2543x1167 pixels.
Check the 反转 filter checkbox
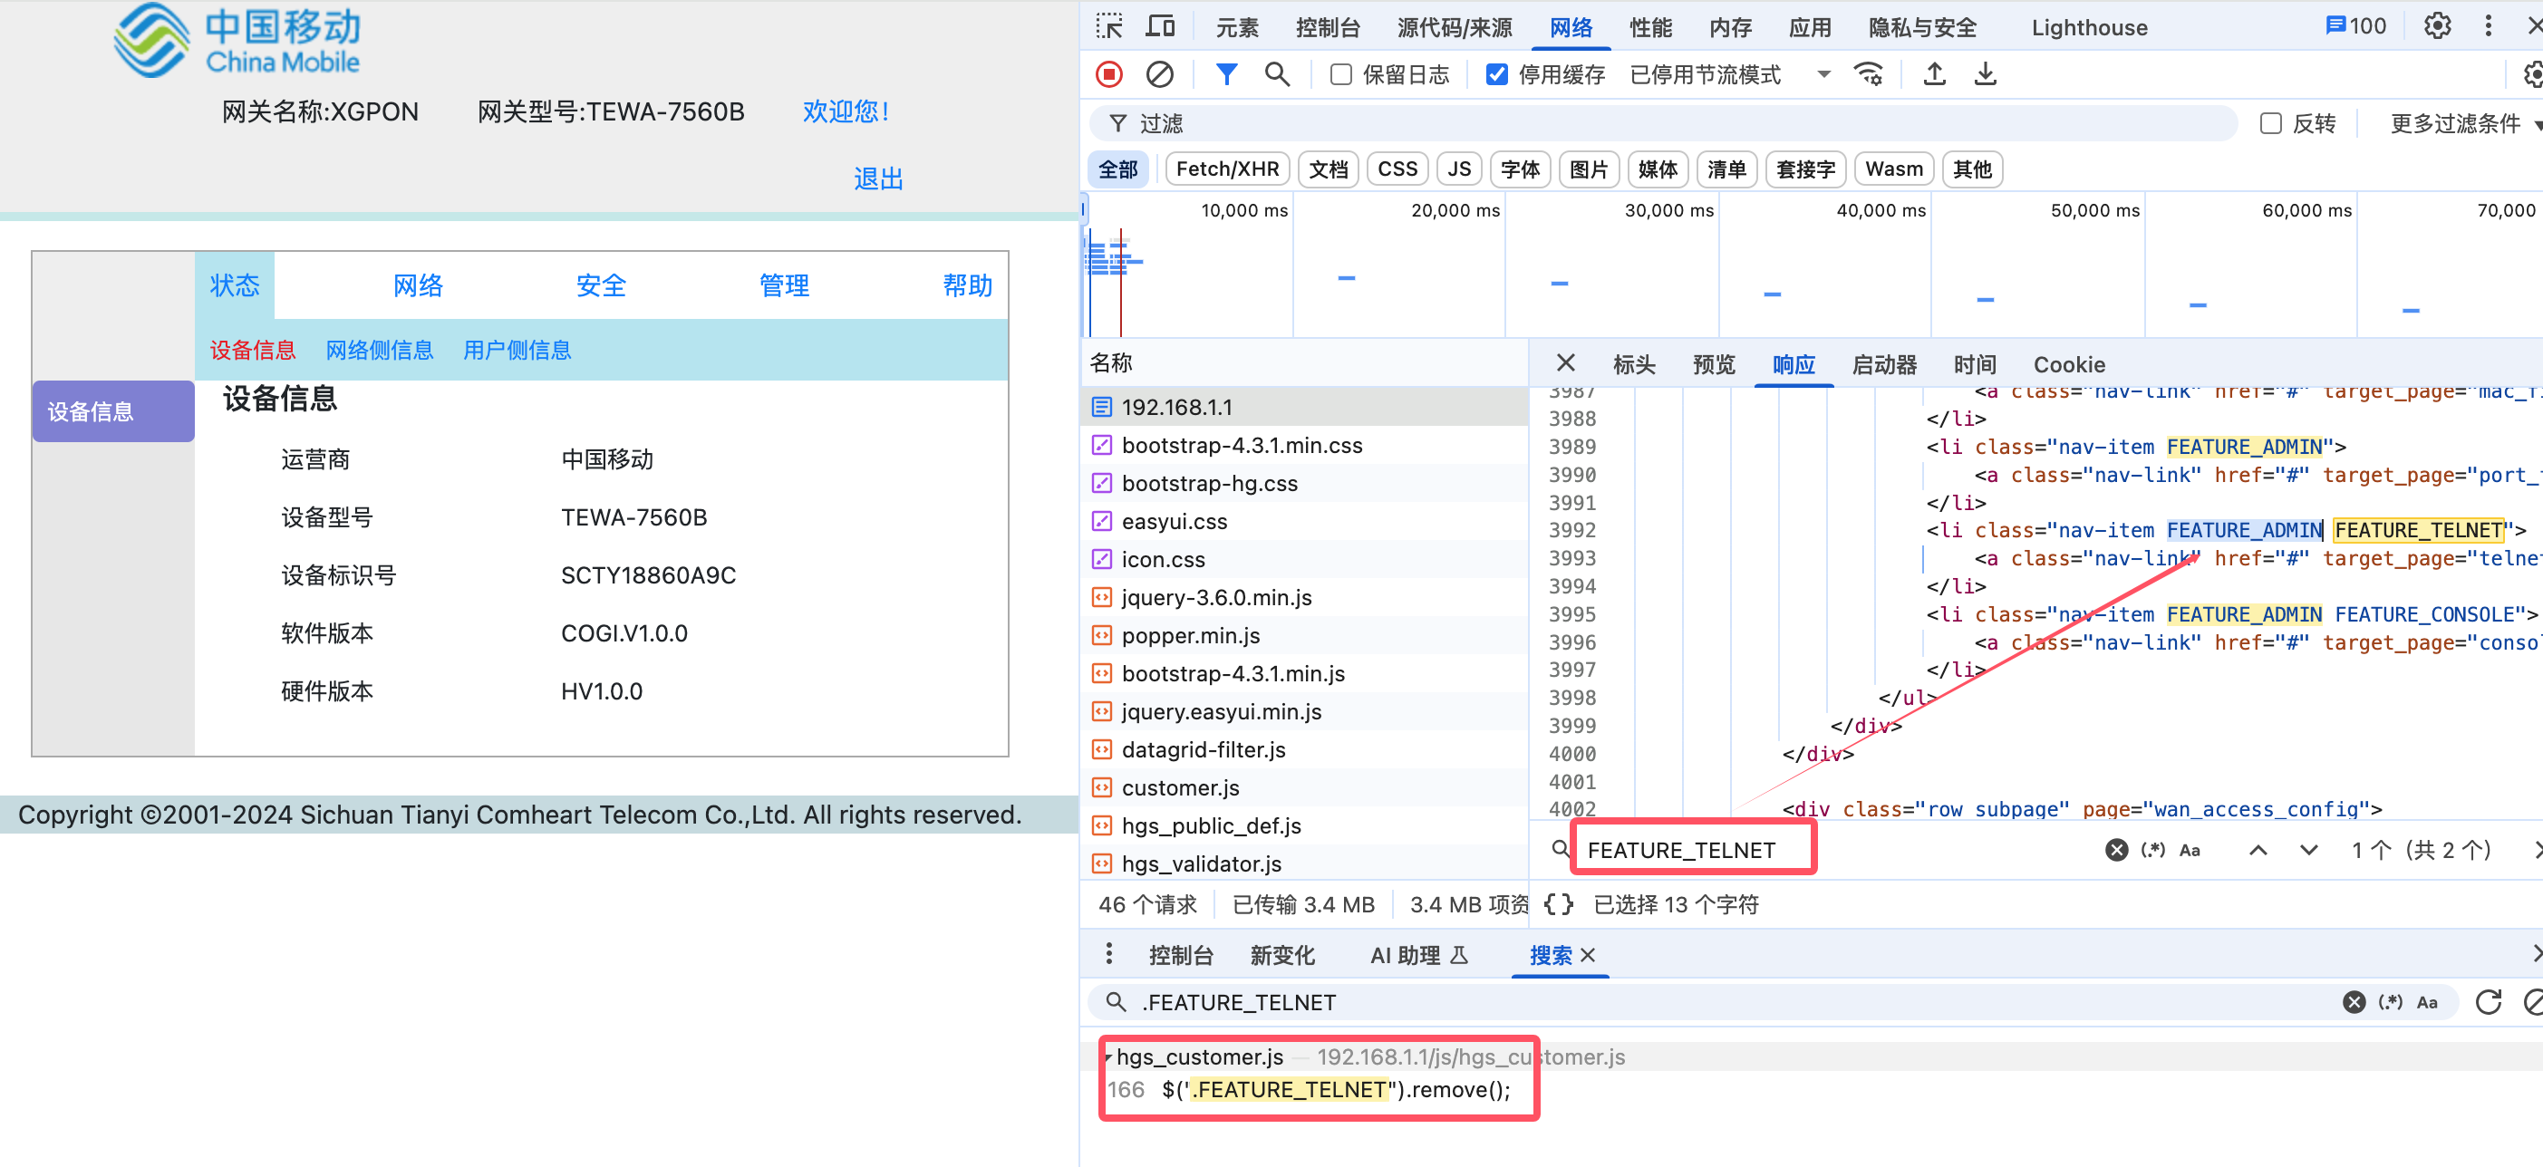click(x=2270, y=123)
